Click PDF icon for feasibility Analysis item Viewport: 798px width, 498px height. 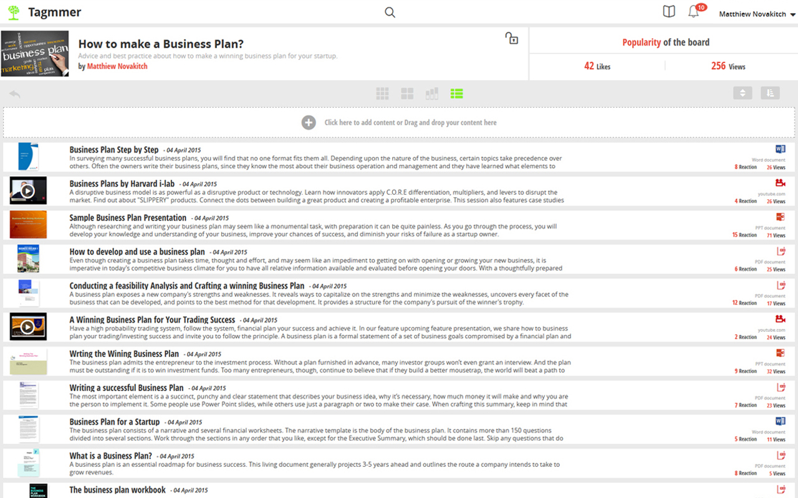coord(781,285)
